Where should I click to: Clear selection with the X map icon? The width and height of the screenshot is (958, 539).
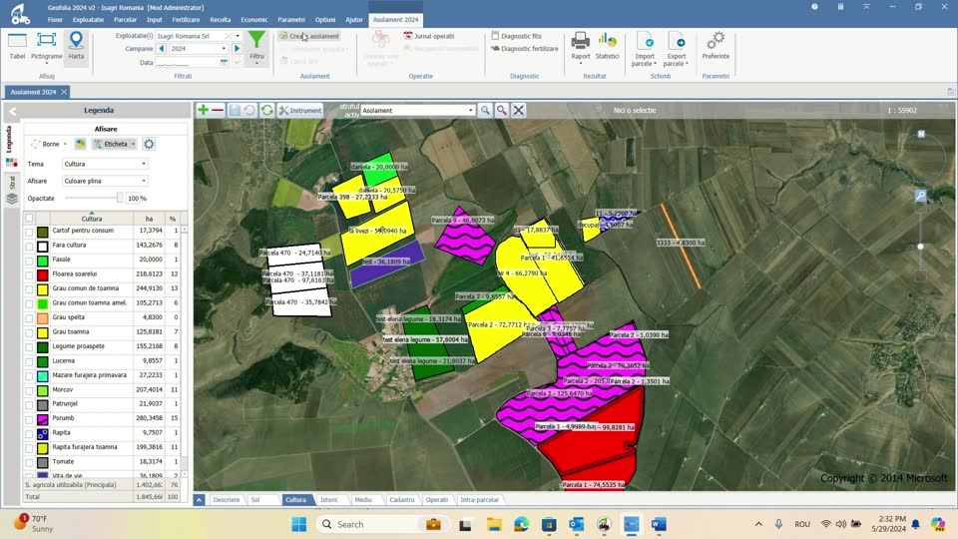[519, 110]
